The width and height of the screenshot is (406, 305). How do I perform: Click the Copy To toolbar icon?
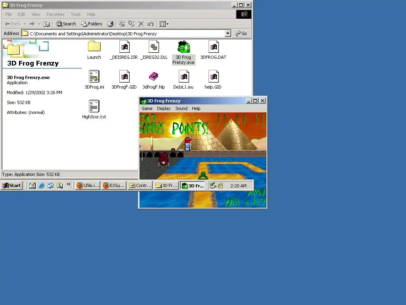tap(132, 24)
